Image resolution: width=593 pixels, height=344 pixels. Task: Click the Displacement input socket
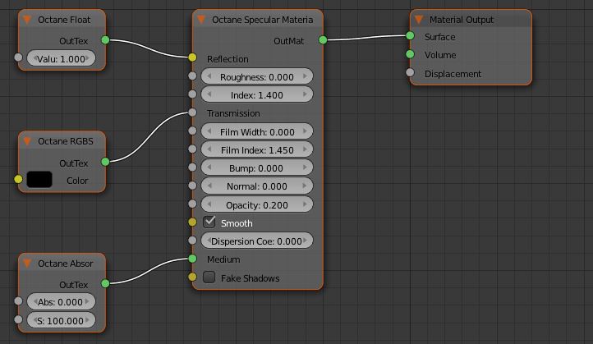click(x=410, y=72)
